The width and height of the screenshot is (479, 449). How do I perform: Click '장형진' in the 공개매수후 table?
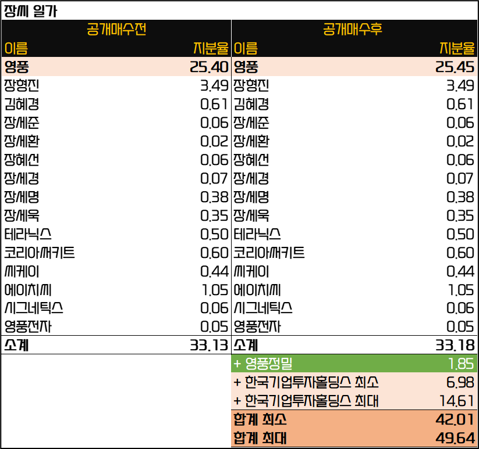[x=251, y=85]
